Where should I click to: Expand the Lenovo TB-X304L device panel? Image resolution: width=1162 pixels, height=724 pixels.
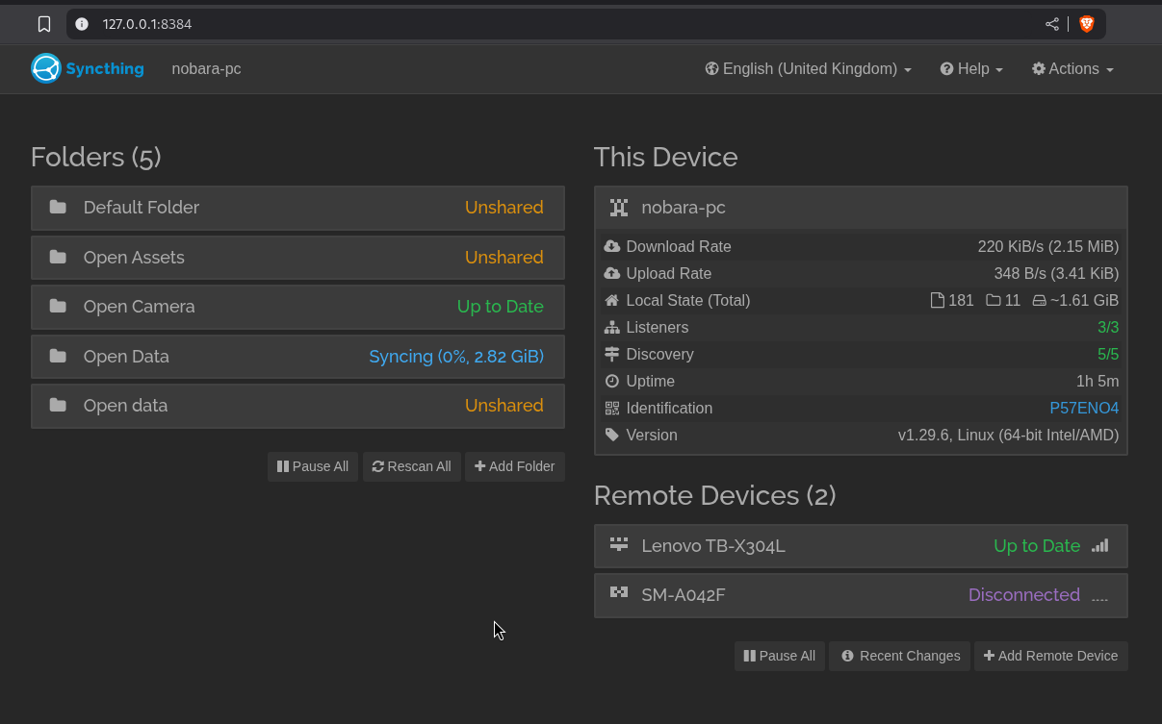click(x=861, y=546)
